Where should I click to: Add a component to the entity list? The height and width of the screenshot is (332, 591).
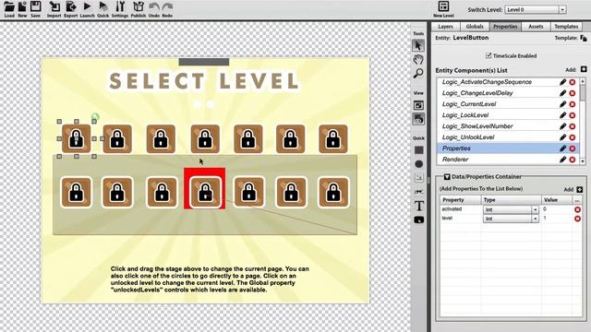click(584, 69)
